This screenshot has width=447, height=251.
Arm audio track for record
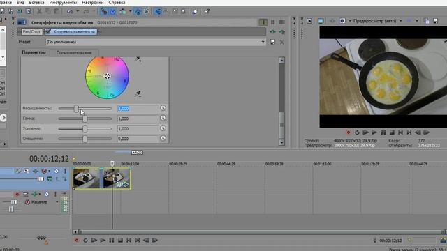17,195
